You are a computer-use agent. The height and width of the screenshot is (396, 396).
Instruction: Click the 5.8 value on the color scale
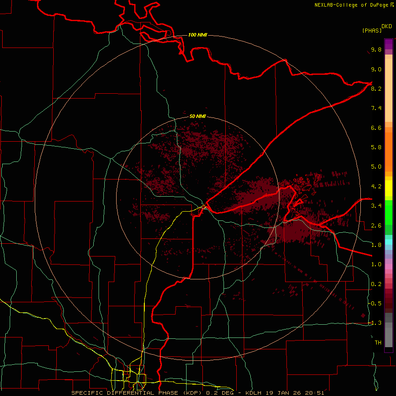[x=376, y=147]
